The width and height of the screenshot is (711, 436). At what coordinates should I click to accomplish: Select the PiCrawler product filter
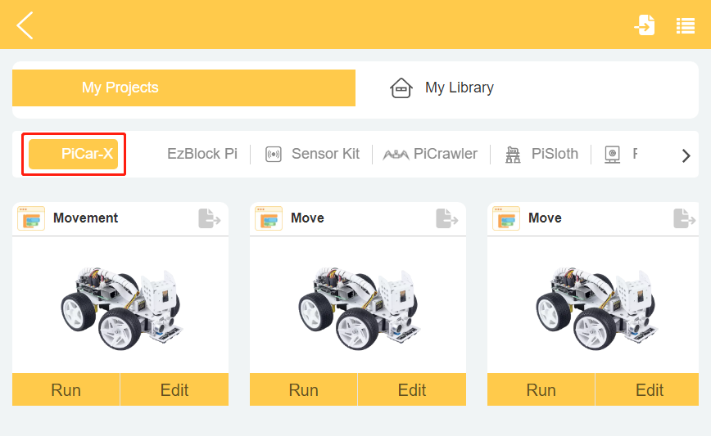pos(446,154)
